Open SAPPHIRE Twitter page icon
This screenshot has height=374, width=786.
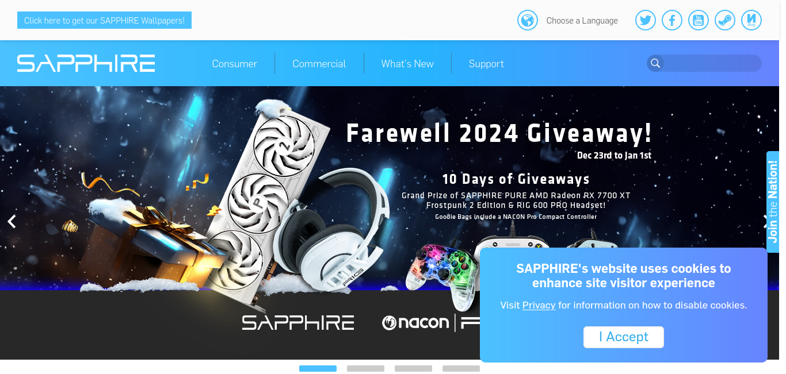tap(646, 21)
